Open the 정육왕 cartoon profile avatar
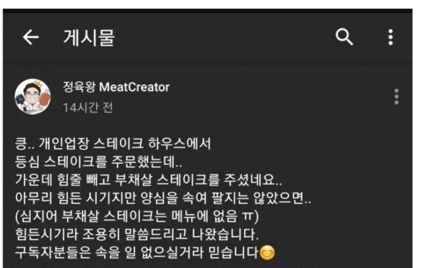 [x=33, y=97]
